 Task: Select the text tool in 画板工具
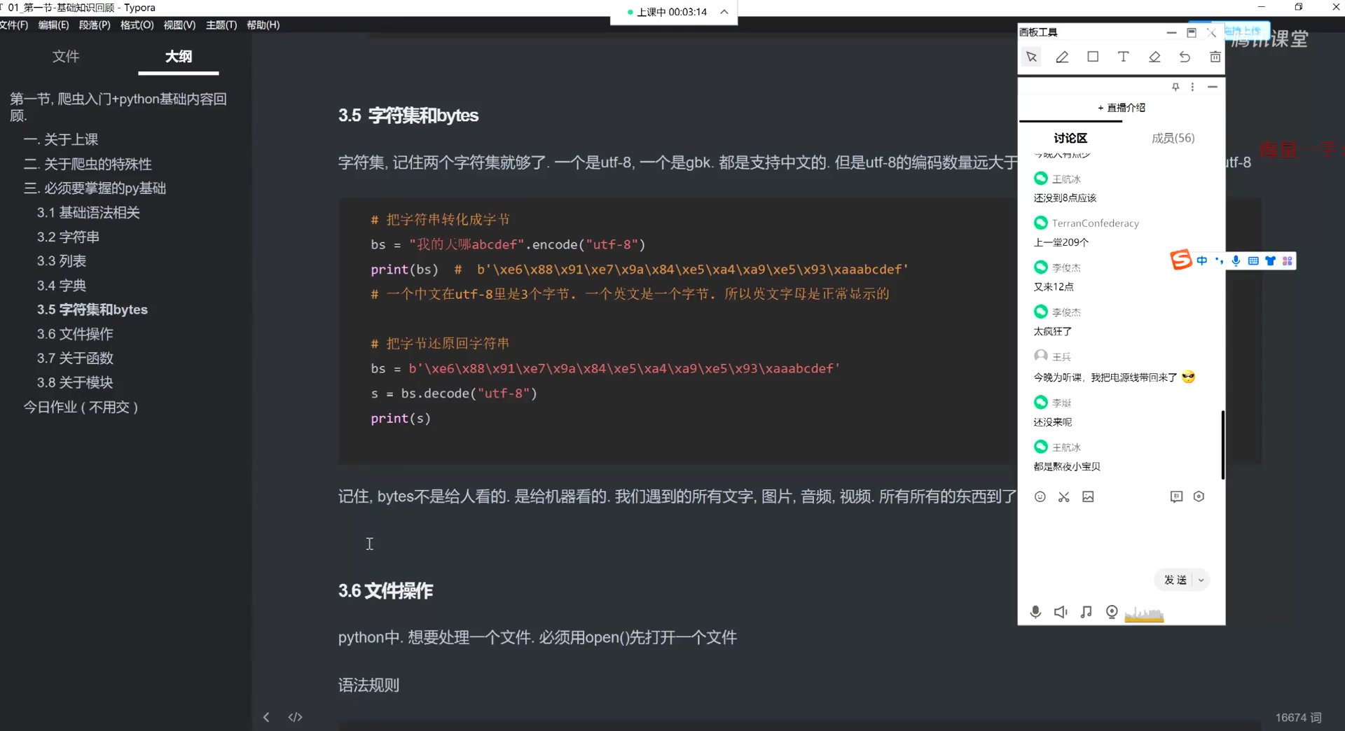(1124, 57)
